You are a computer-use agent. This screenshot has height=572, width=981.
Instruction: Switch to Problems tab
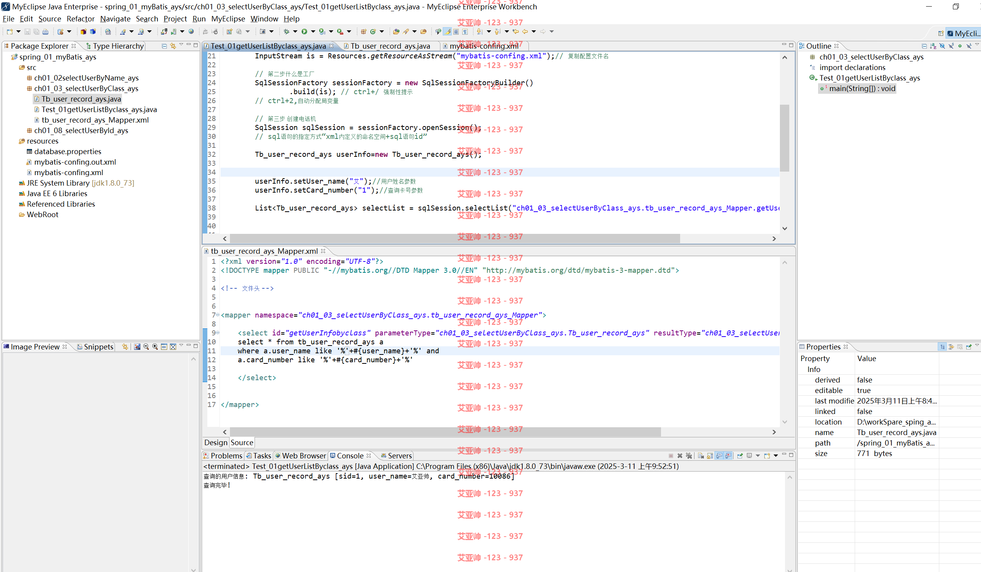click(223, 456)
